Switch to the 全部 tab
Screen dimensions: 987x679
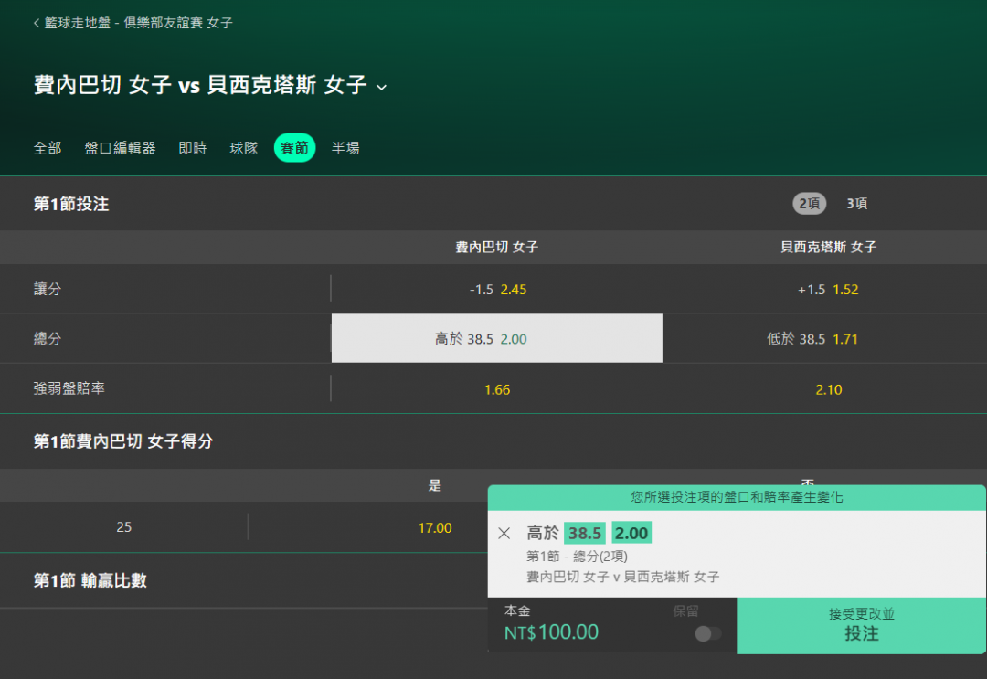coord(48,148)
